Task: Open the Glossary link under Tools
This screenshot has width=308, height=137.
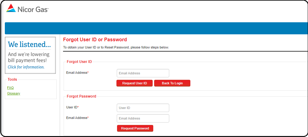Action: [x=14, y=93]
